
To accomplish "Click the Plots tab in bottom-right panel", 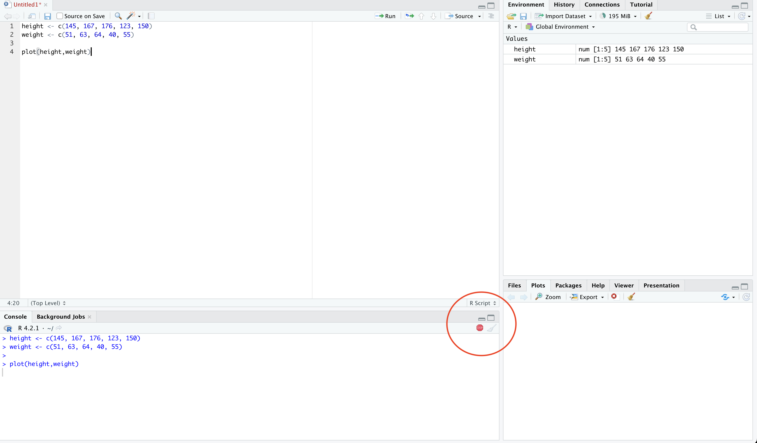I will [539, 285].
